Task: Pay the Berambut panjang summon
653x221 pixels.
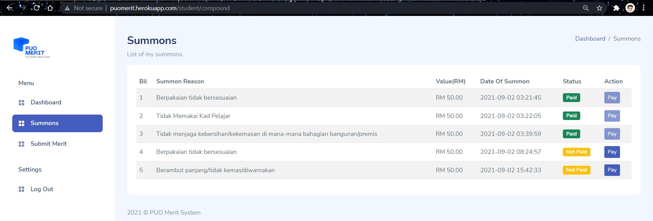Action: tap(612, 170)
